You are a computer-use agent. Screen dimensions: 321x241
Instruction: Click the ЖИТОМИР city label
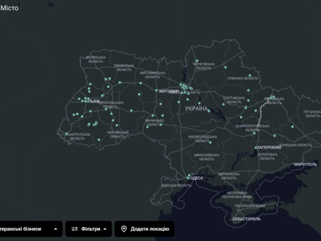168,91
